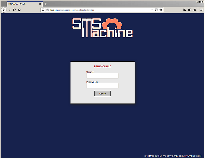Show site information icon in address bar
205x159 pixels.
click(47, 10)
